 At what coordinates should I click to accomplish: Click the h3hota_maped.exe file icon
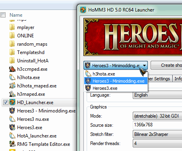pyautogui.click(x=12, y=86)
